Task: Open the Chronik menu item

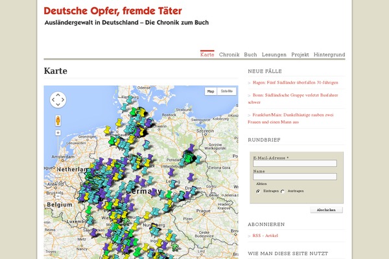Action: (x=230, y=55)
